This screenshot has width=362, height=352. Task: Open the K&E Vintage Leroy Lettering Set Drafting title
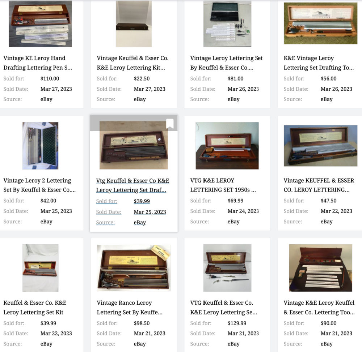click(x=319, y=63)
